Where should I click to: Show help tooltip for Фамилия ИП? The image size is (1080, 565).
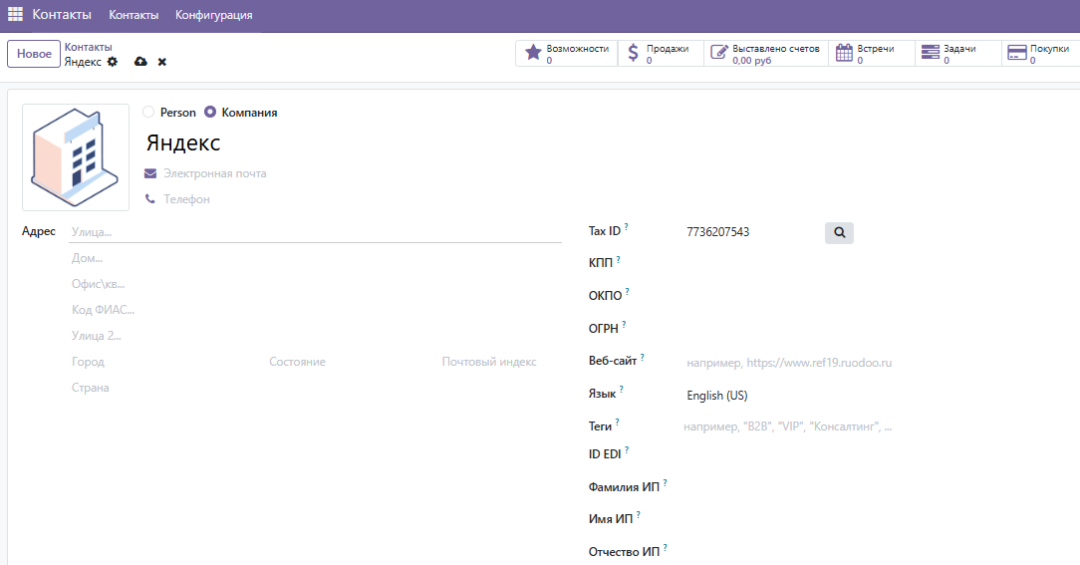point(665,483)
